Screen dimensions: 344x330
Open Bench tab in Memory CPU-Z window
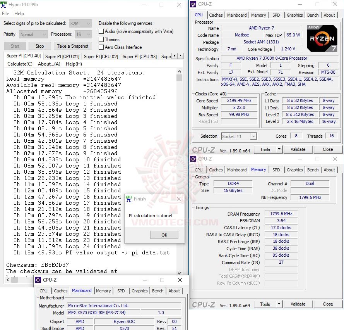(x=313, y=170)
